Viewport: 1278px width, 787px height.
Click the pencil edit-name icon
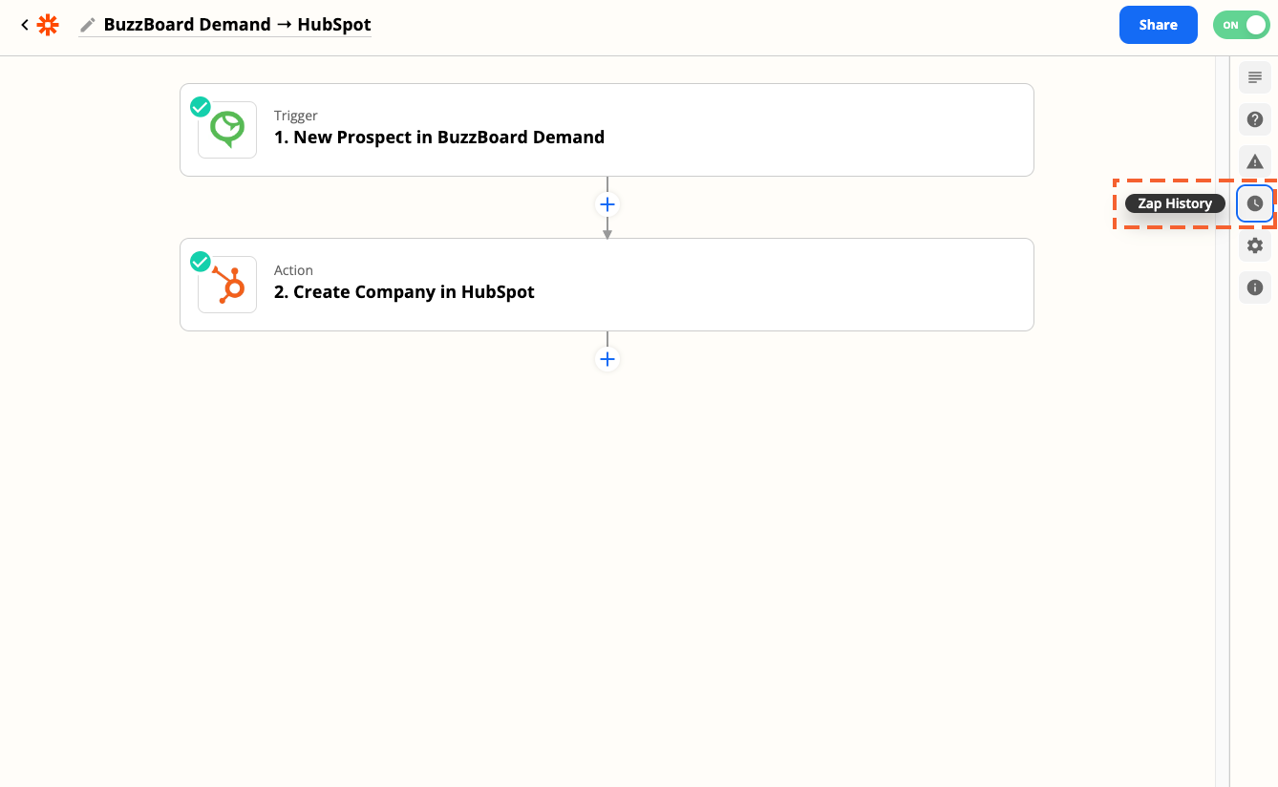tap(88, 25)
